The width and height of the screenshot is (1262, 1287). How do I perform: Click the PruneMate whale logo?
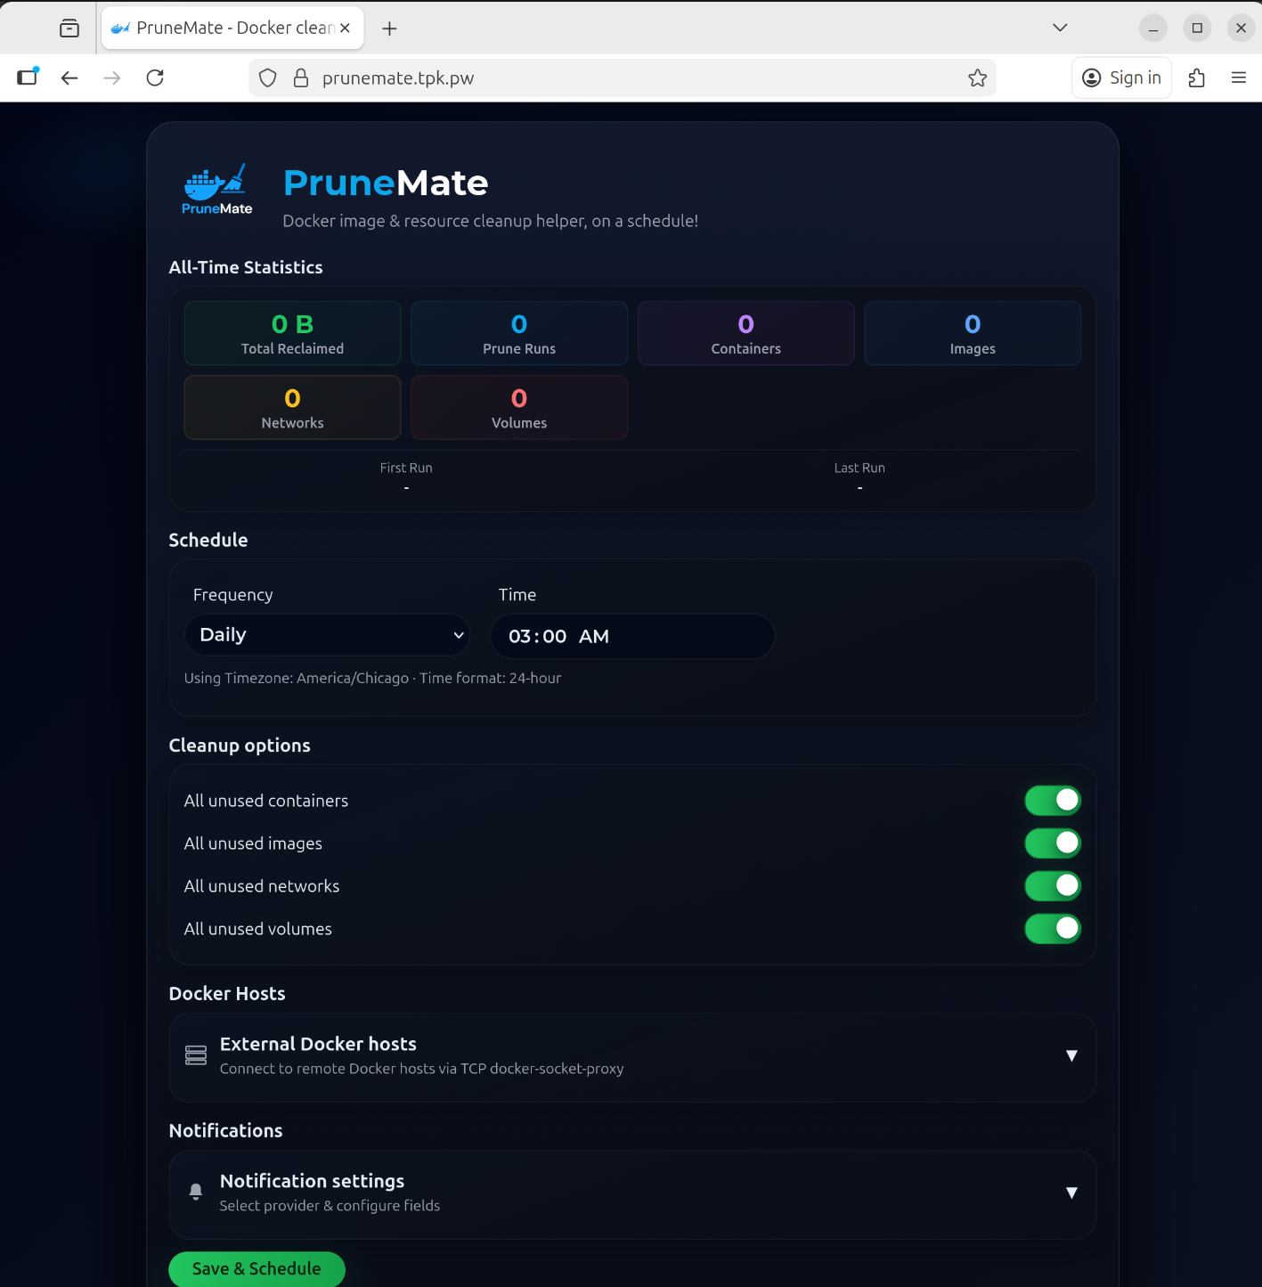[x=216, y=189]
